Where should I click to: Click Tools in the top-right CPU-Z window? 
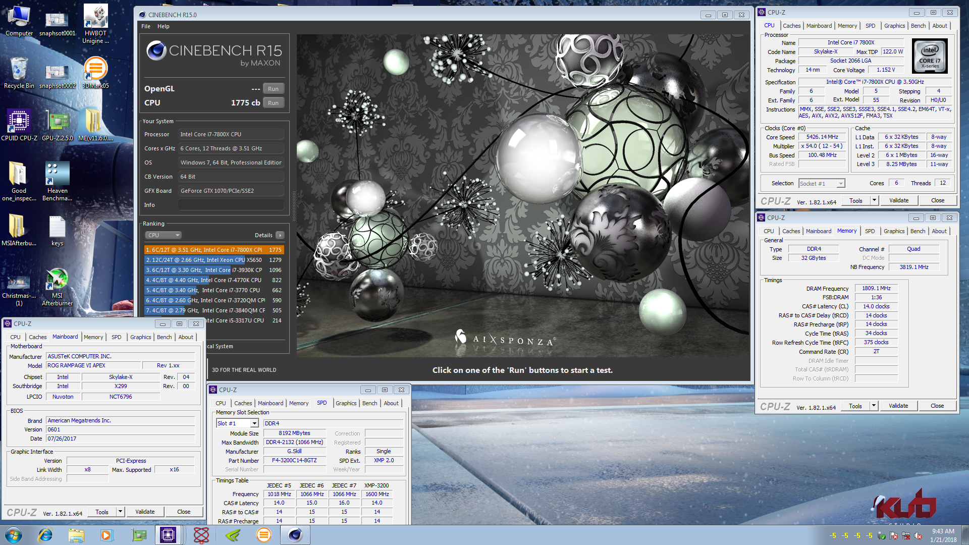tap(856, 201)
